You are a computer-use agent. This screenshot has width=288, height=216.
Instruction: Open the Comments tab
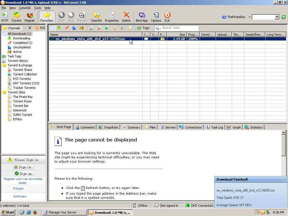pos(85,127)
